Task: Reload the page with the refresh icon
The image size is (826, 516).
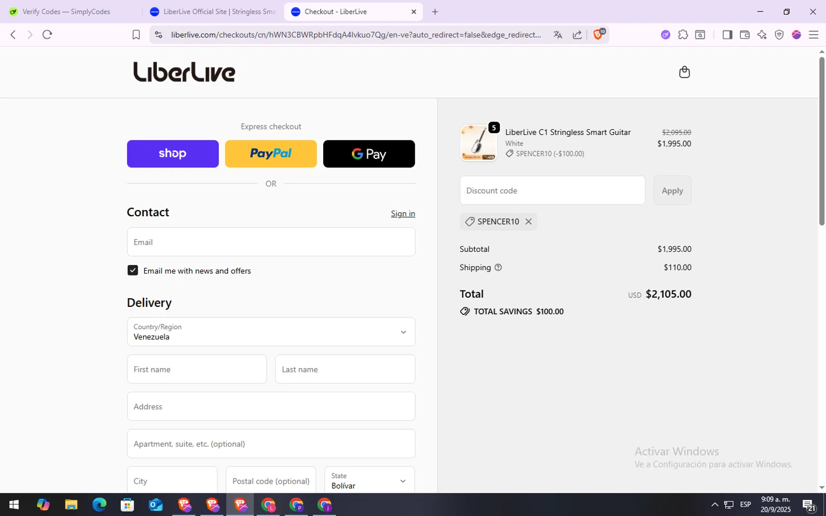Action: tap(47, 35)
